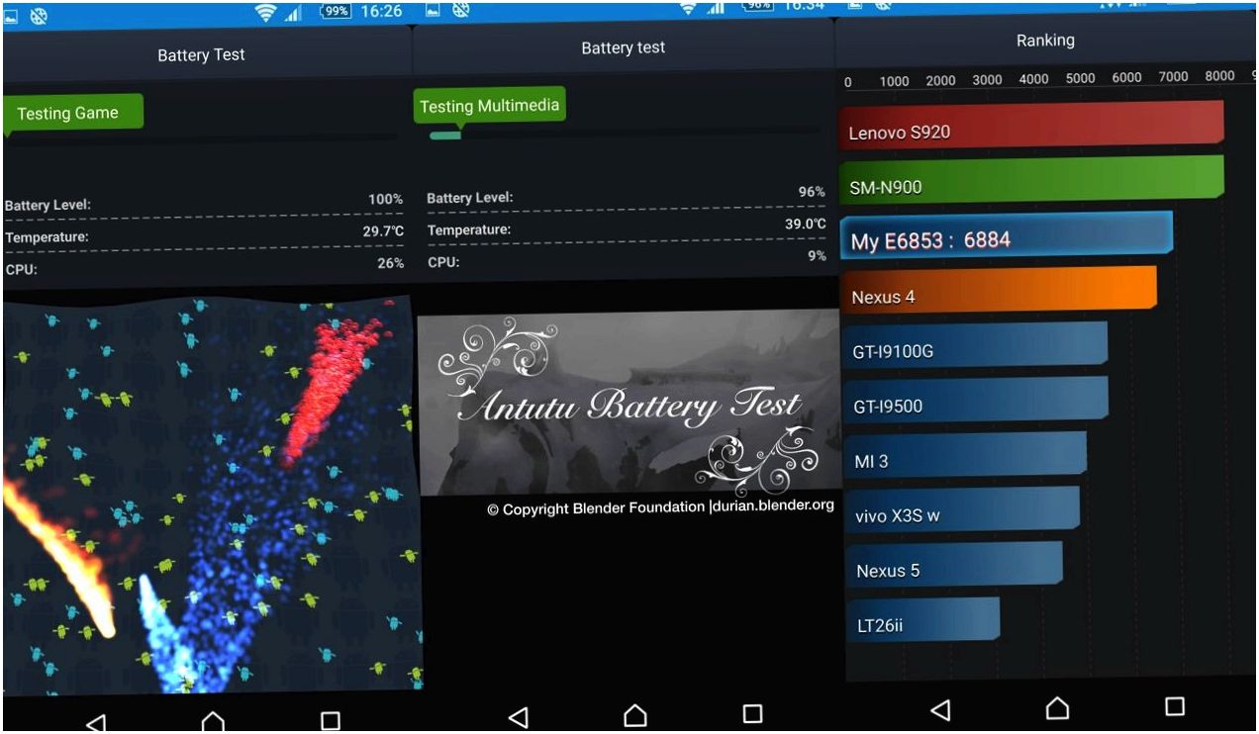Image resolution: width=1259 pixels, height=734 pixels.
Task: Tap the Ranking title header
Action: coord(1045,41)
